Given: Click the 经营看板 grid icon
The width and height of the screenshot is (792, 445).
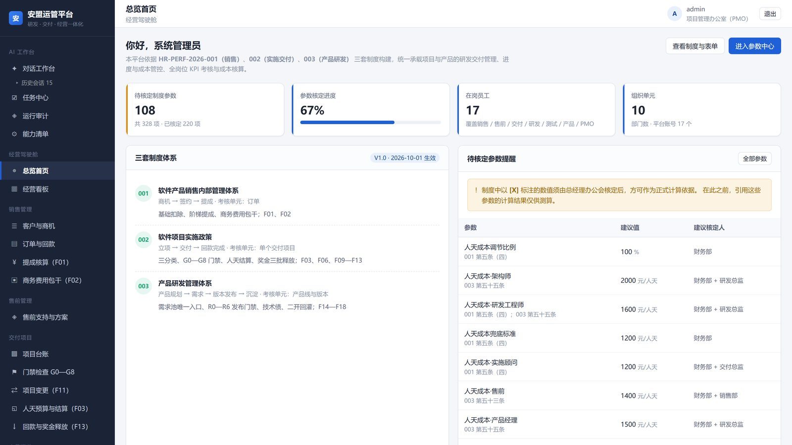Looking at the screenshot, I should 14,189.
